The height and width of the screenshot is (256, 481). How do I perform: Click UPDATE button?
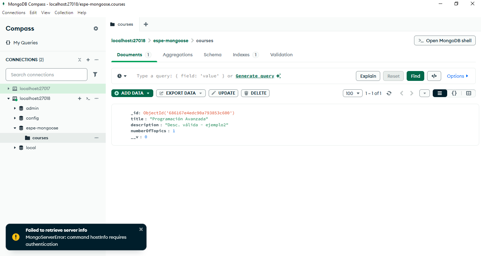(223, 93)
